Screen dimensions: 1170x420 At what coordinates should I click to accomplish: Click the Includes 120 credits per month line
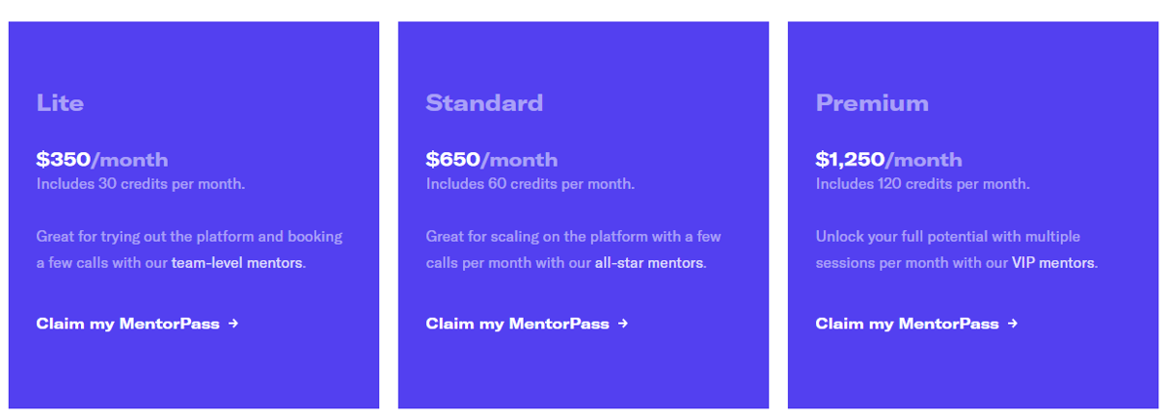click(922, 184)
